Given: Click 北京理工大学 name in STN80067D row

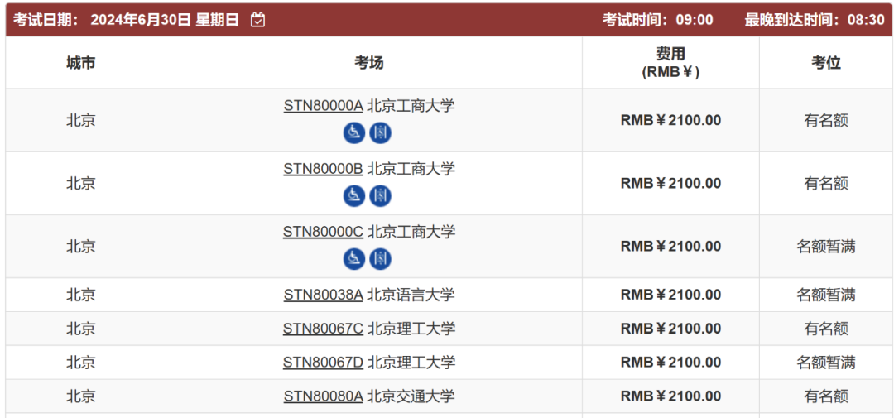Looking at the screenshot, I should tap(411, 363).
